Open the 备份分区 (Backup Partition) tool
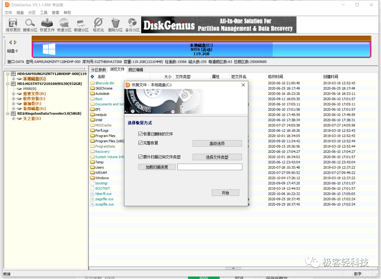 coord(132,25)
